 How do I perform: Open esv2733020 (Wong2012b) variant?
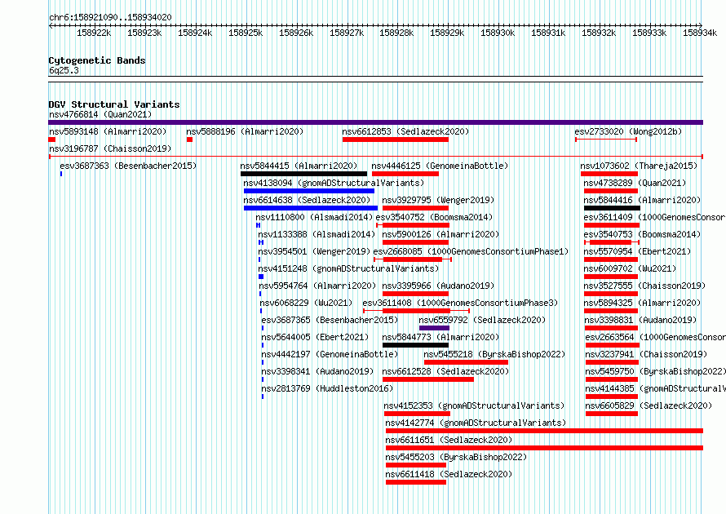point(628,131)
